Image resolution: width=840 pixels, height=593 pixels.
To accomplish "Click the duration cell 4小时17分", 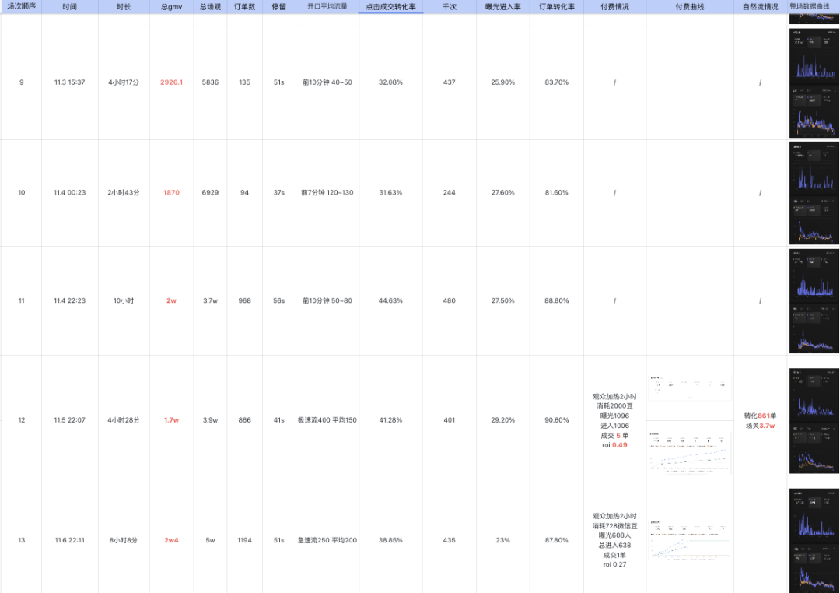I will click(x=124, y=82).
